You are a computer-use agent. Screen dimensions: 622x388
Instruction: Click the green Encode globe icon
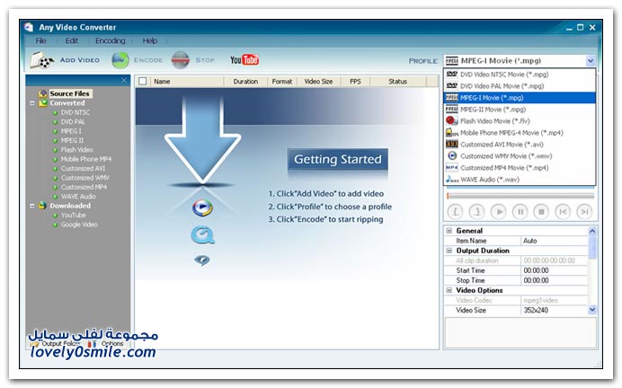click(x=120, y=60)
